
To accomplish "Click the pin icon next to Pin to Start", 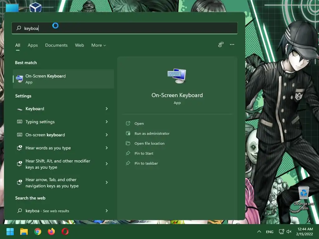I will point(128,153).
